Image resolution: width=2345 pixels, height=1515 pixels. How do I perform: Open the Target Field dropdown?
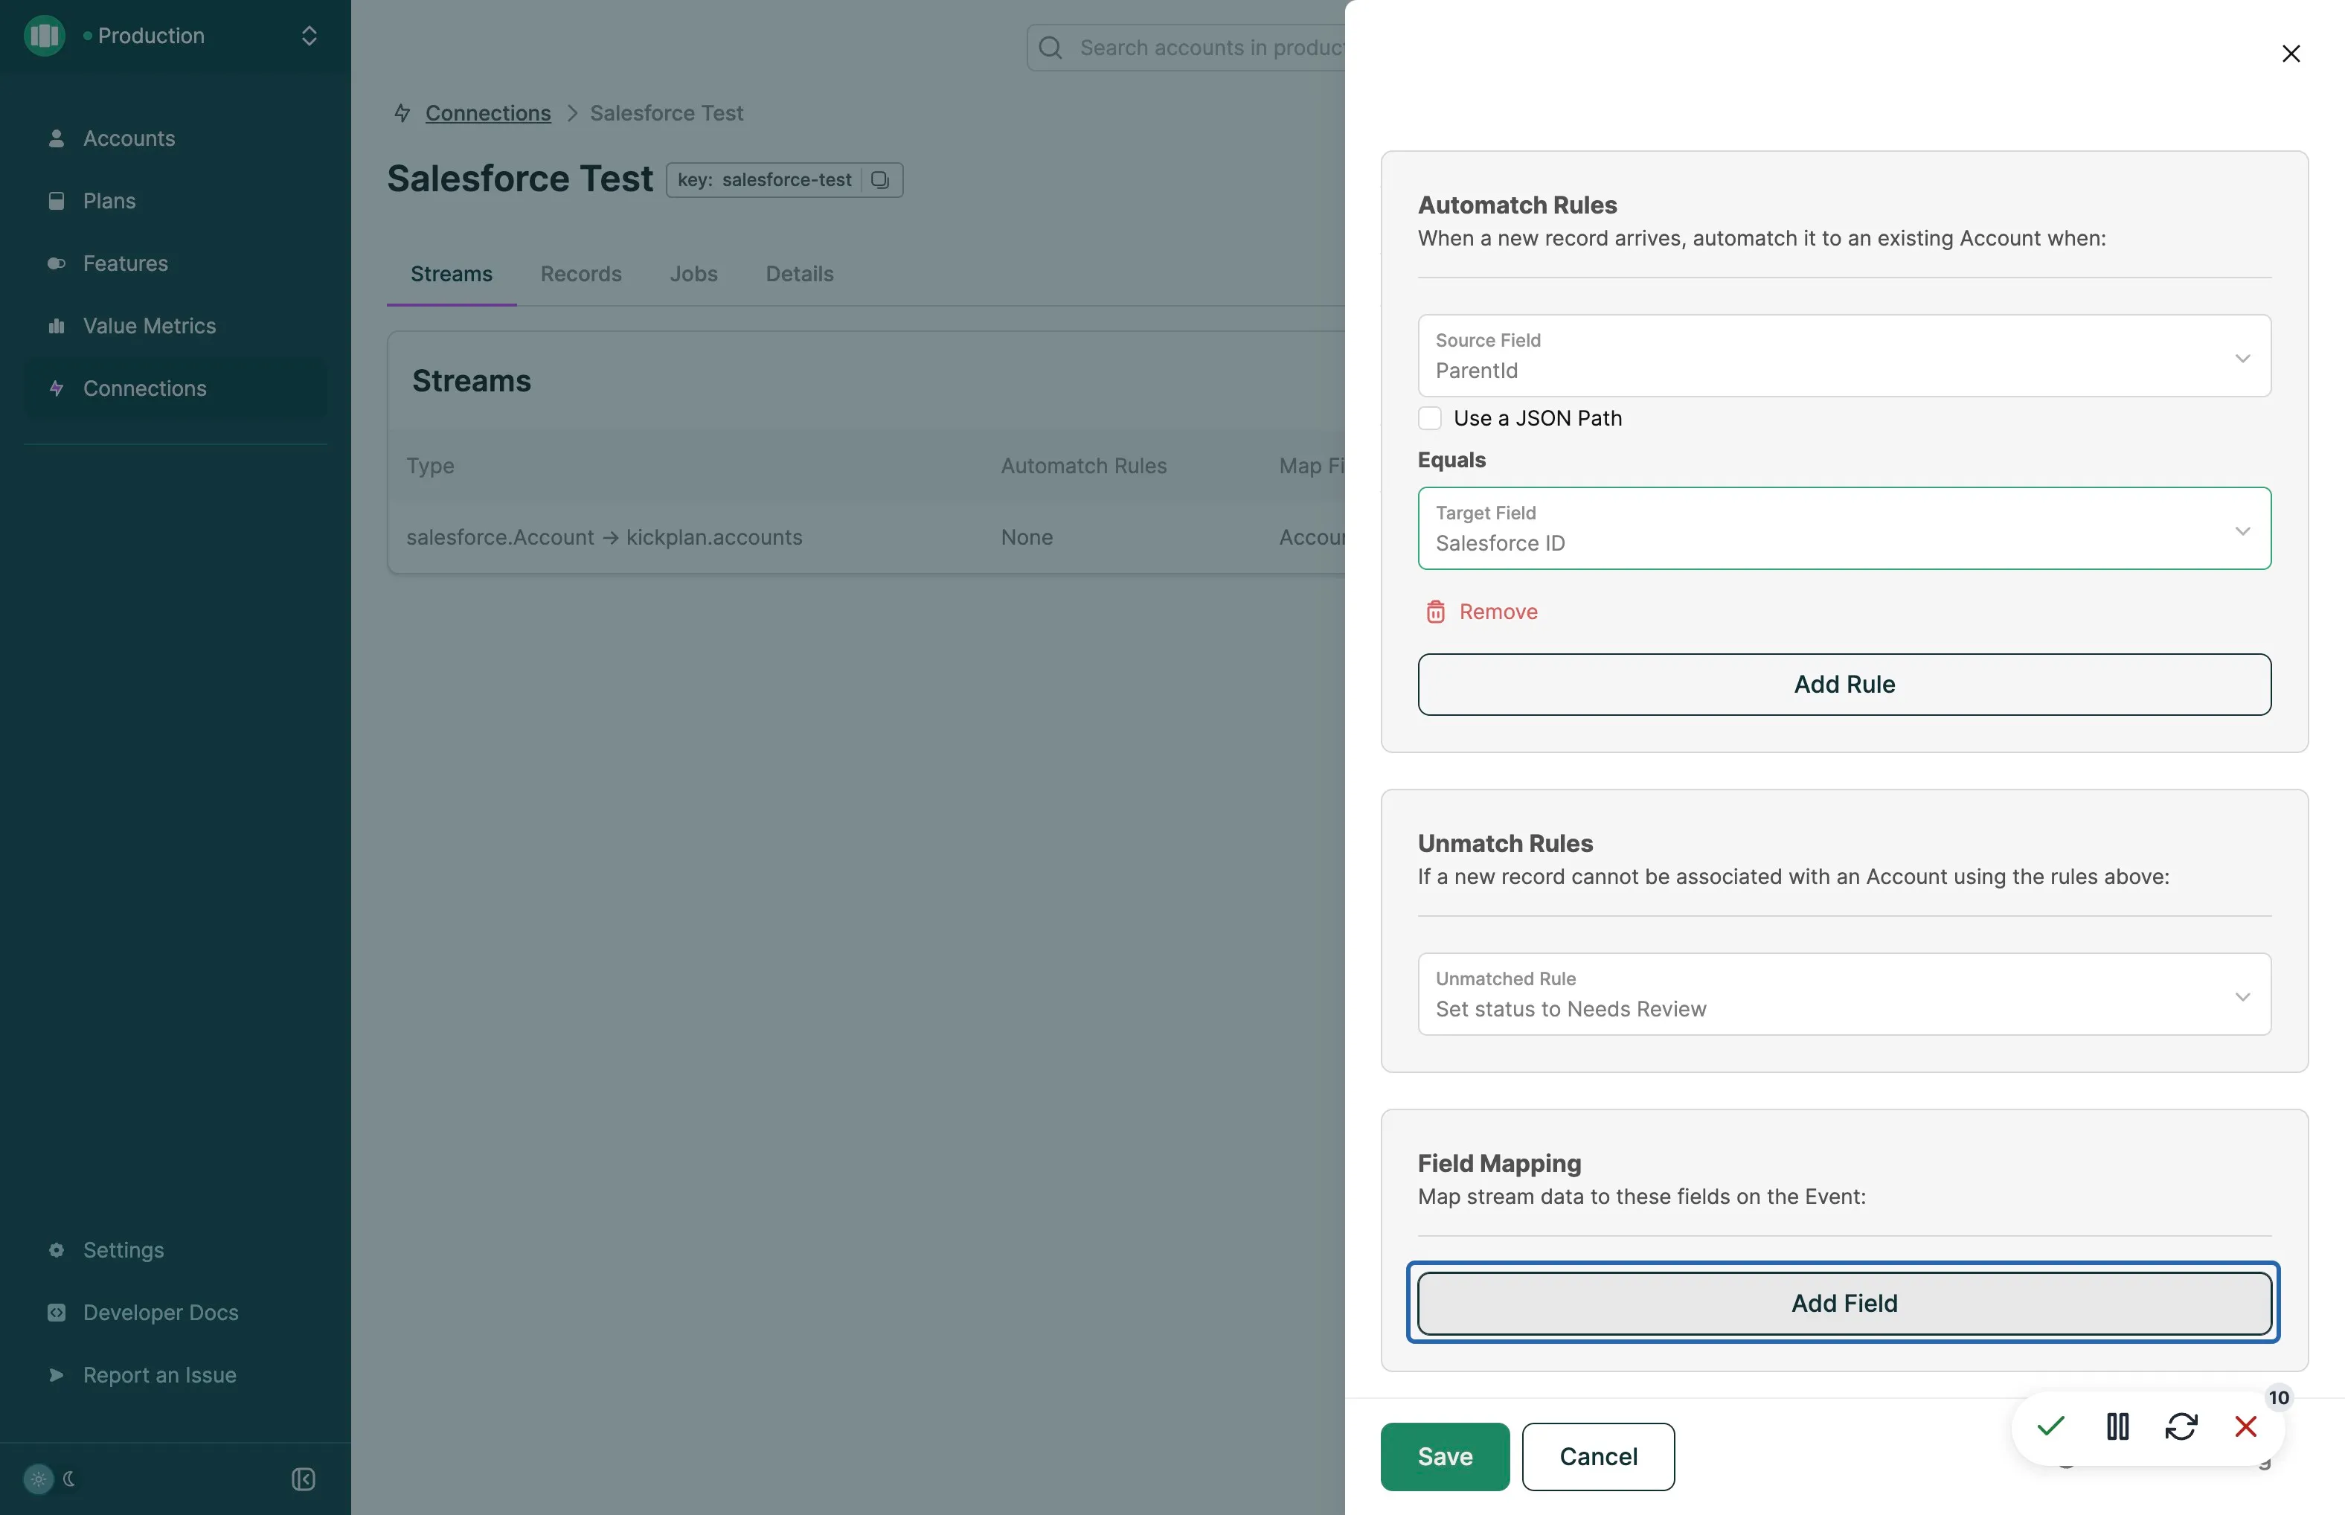click(1844, 528)
